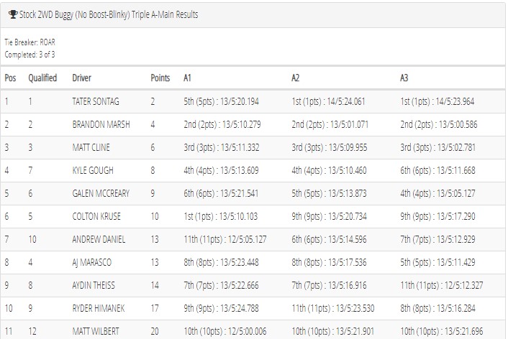Select driver name KYLE GOUGH
The width and height of the screenshot is (508, 339).
coord(93,170)
